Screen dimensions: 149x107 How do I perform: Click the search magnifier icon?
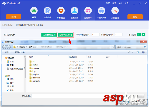(x=145, y=47)
